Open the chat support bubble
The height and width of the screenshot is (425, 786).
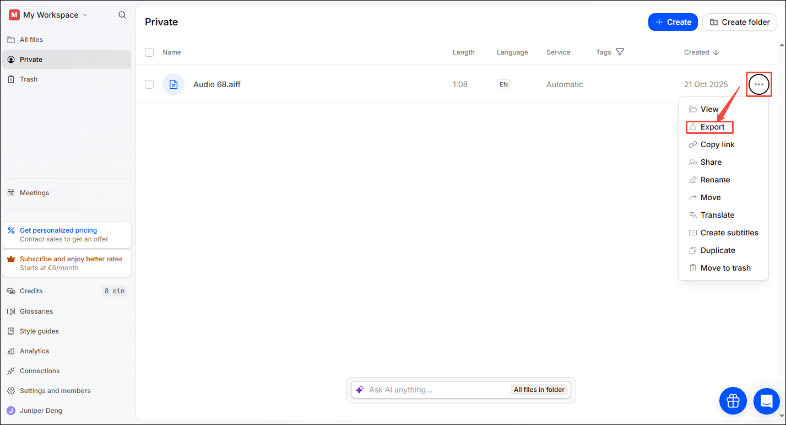(767, 401)
